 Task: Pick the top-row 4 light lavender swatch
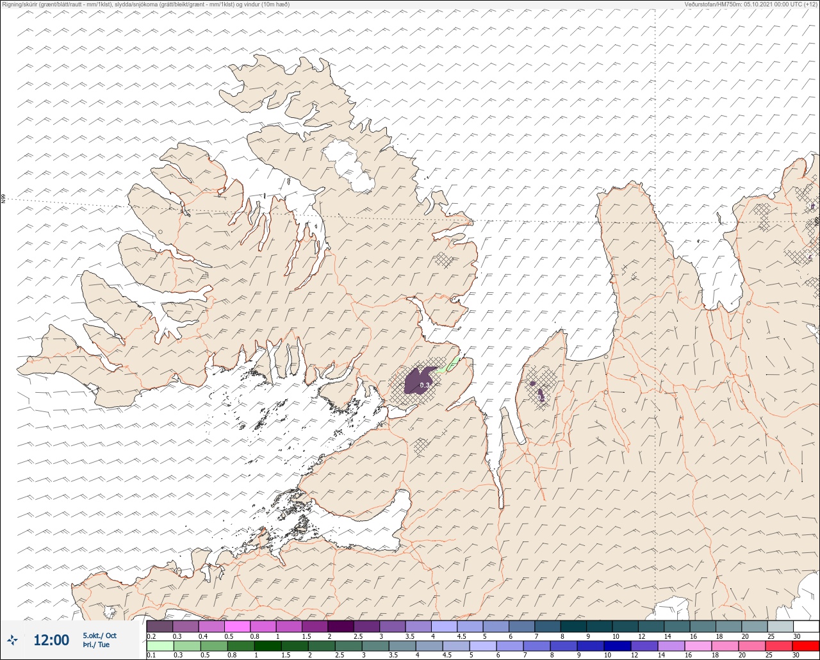coord(444,626)
